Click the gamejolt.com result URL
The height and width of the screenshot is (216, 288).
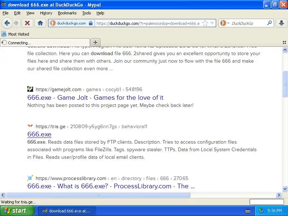(89, 89)
